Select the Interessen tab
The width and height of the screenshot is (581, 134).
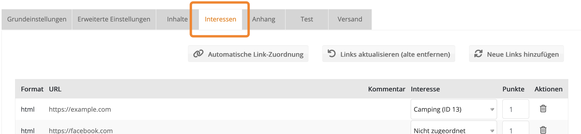220,19
